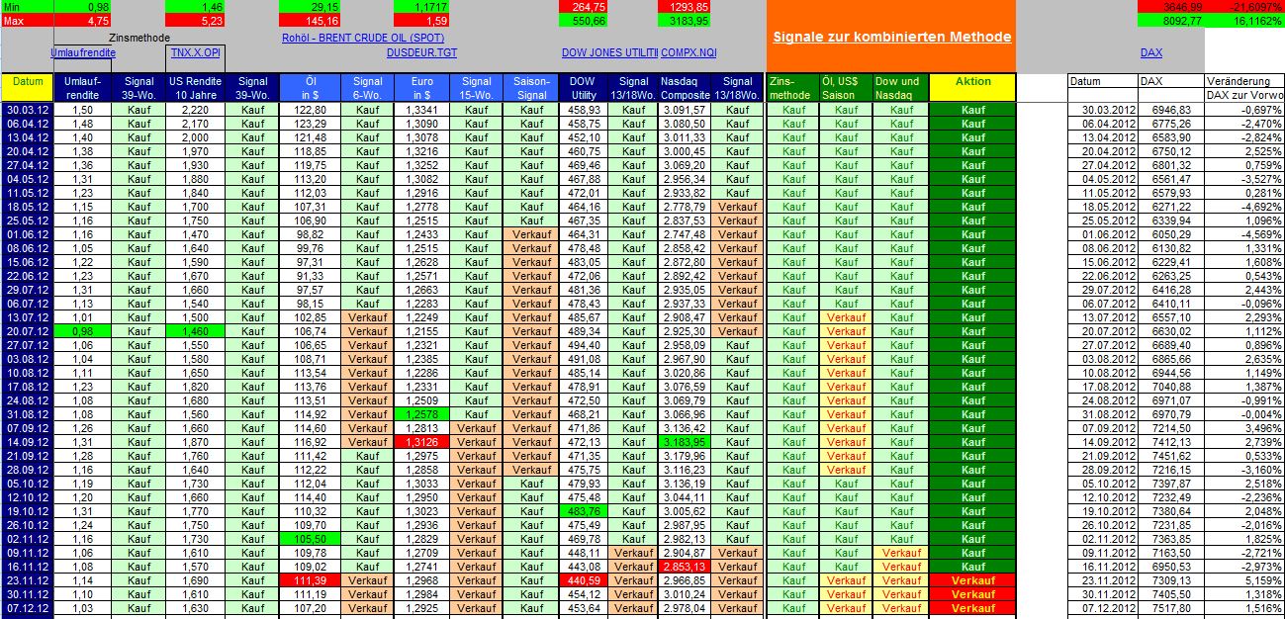Click the DAX change value 5,159%
Viewport: 1285px width, 619px height.
pos(1243,580)
